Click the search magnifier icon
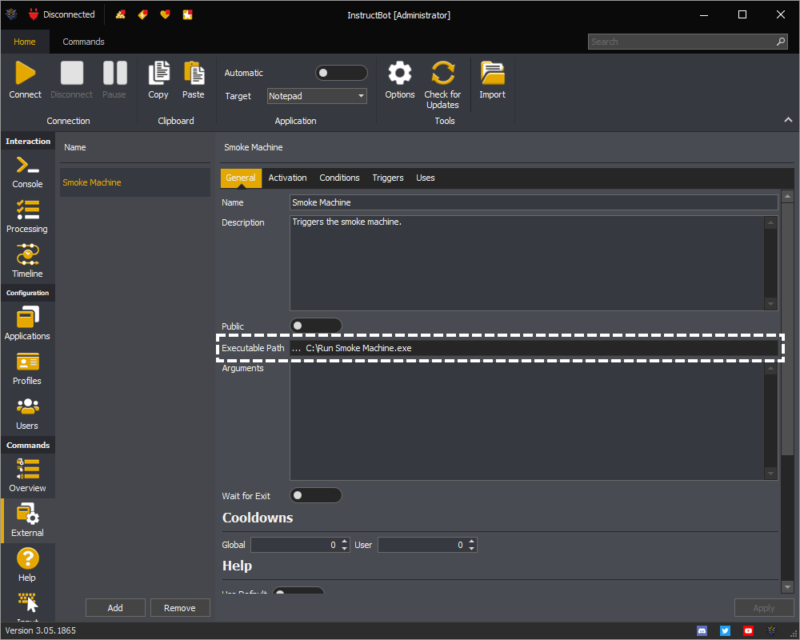 (780, 42)
